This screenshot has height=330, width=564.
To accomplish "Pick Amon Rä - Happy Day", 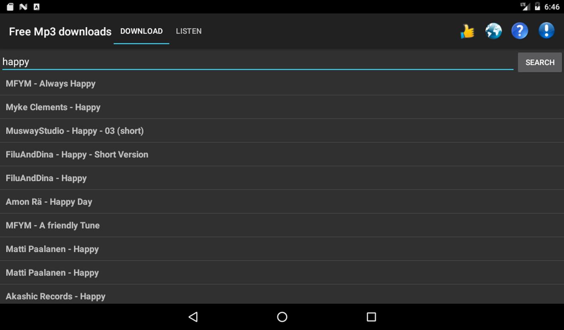I will click(282, 202).
